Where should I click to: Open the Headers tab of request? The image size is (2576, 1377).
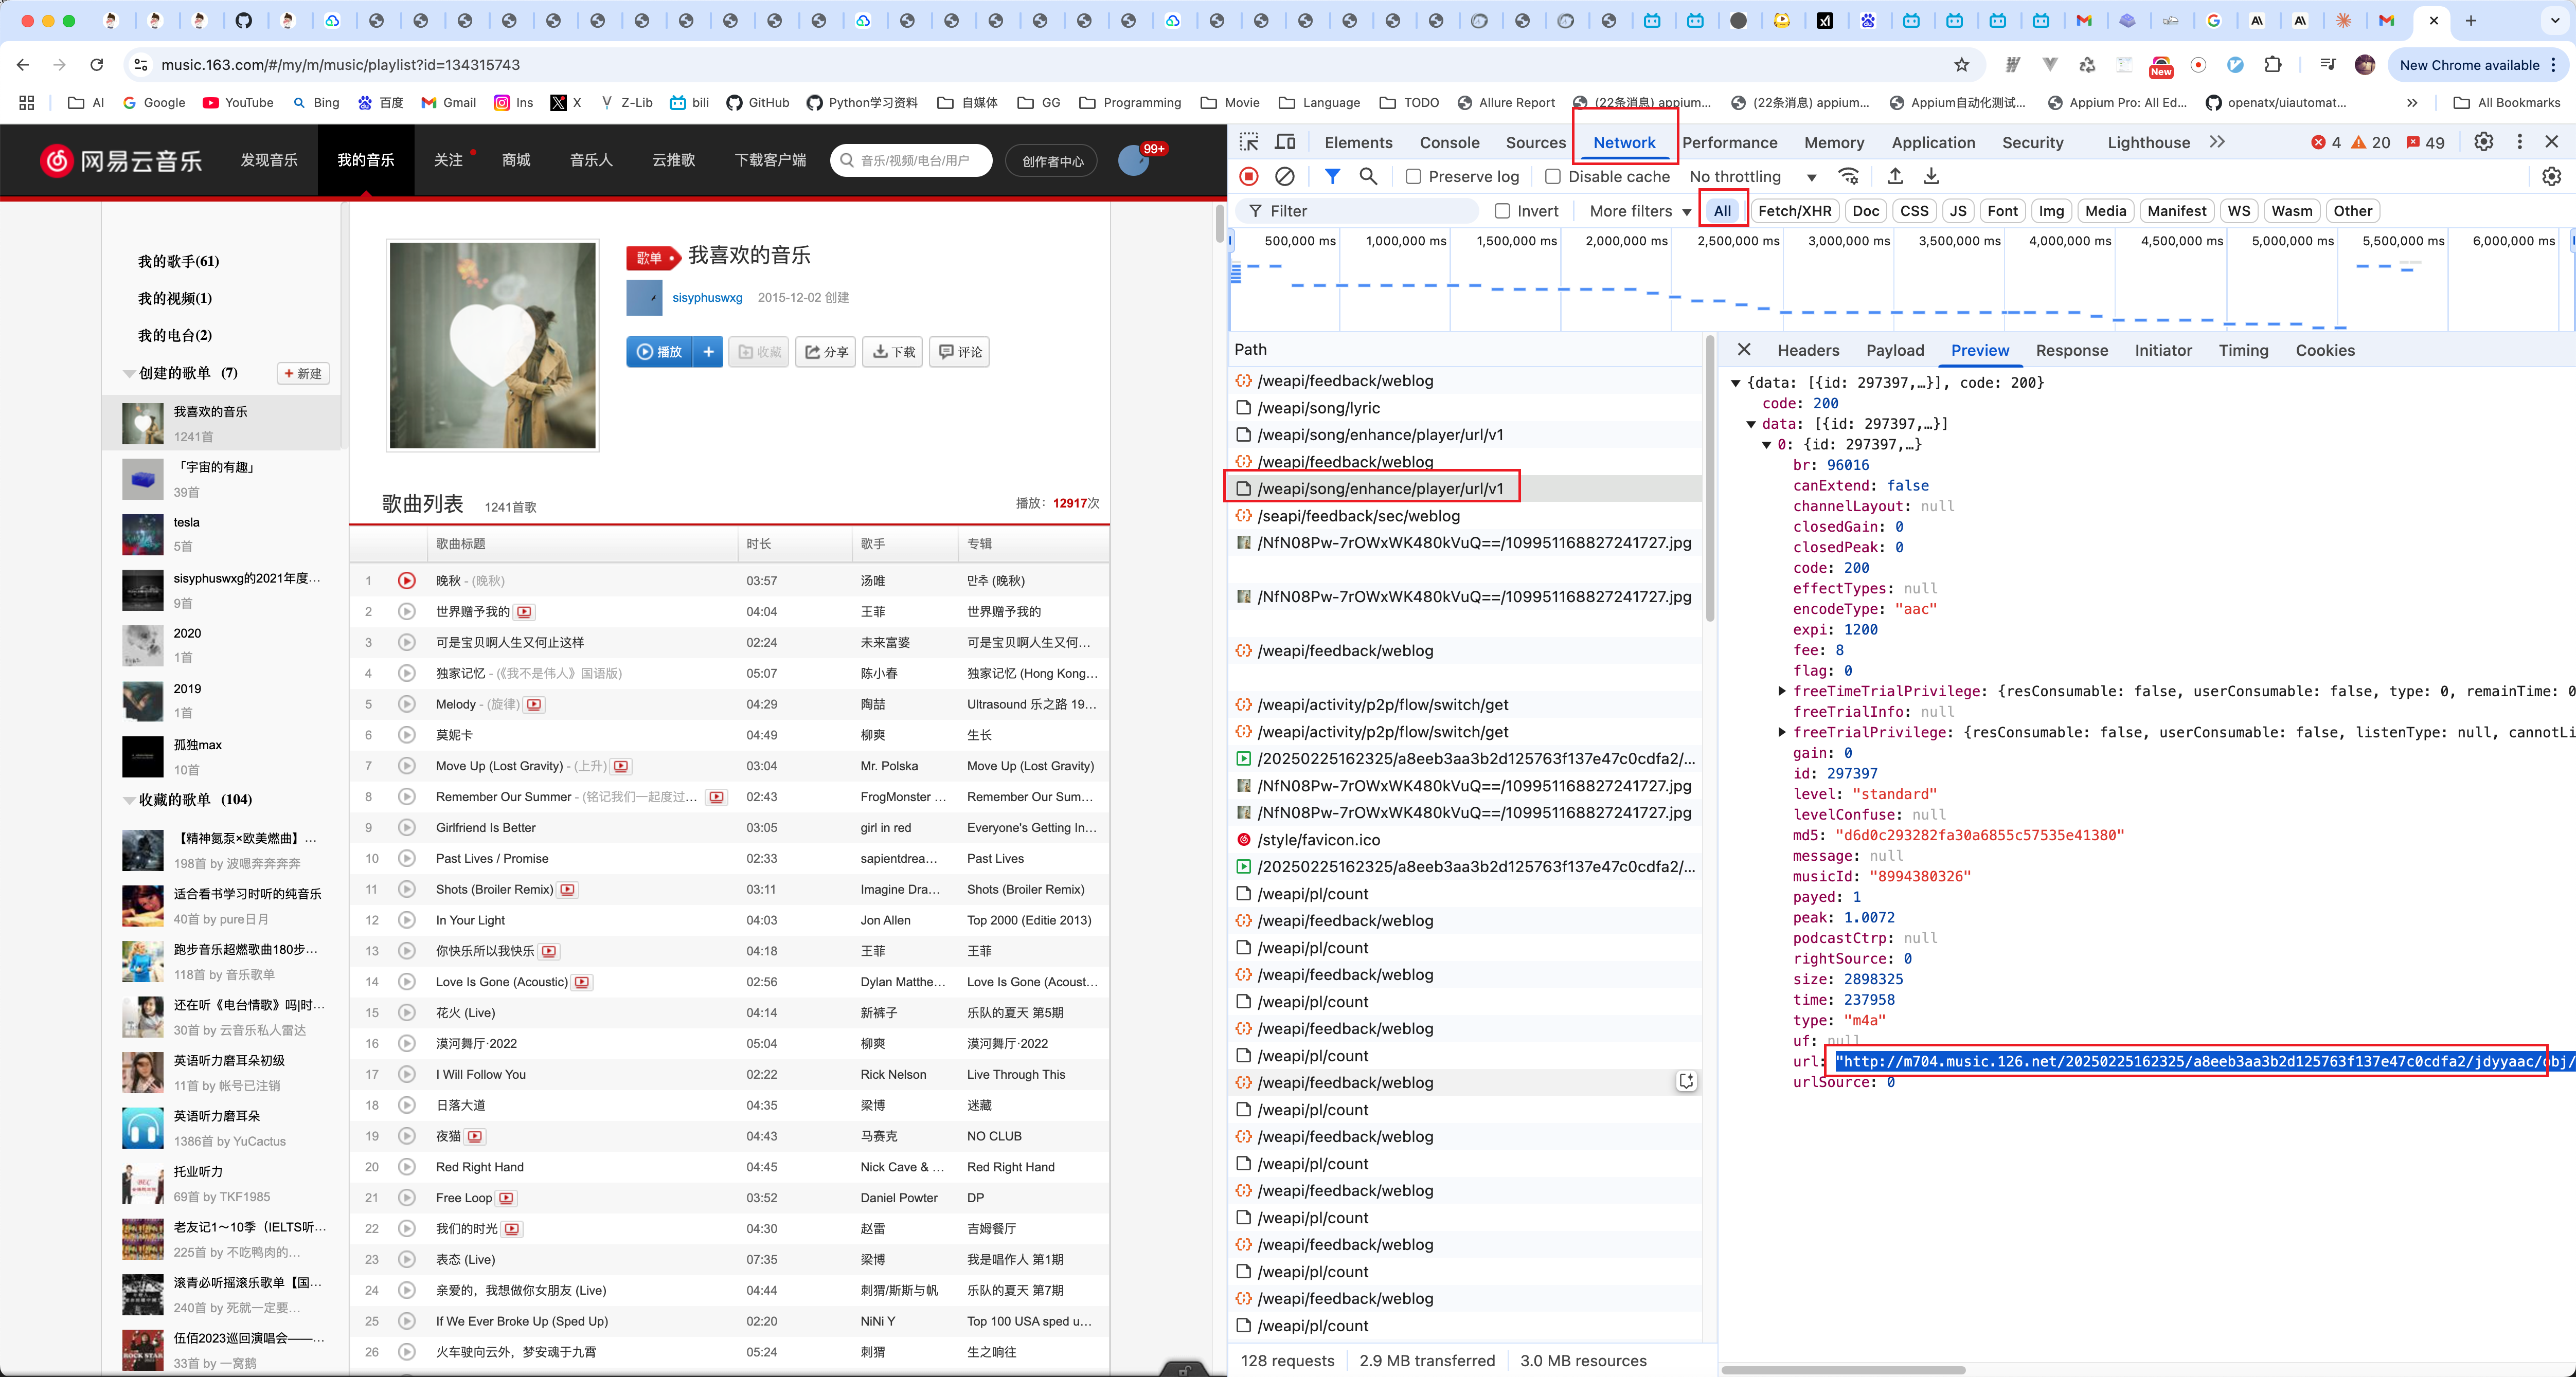click(x=1808, y=350)
